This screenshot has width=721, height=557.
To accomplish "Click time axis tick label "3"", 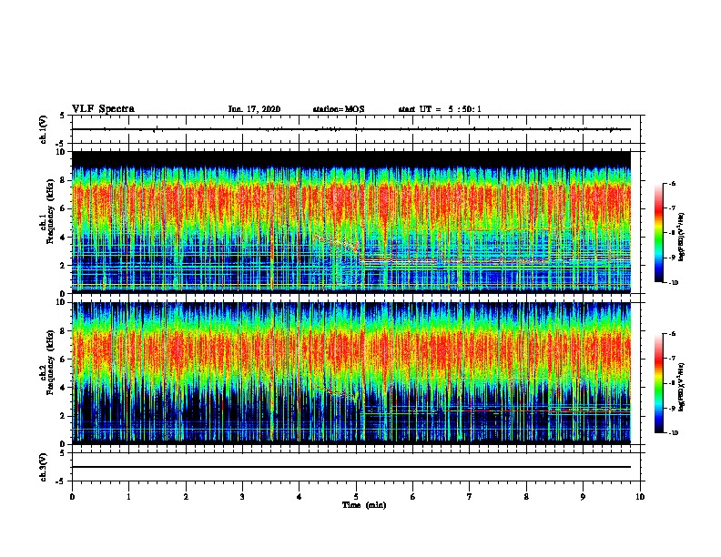I will (242, 497).
